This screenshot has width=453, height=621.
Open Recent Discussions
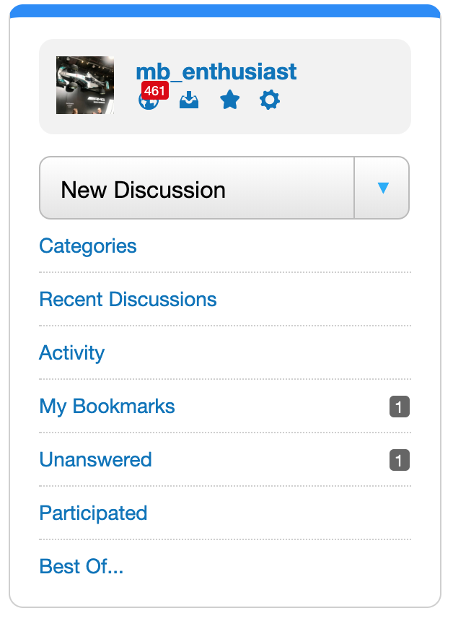point(128,300)
